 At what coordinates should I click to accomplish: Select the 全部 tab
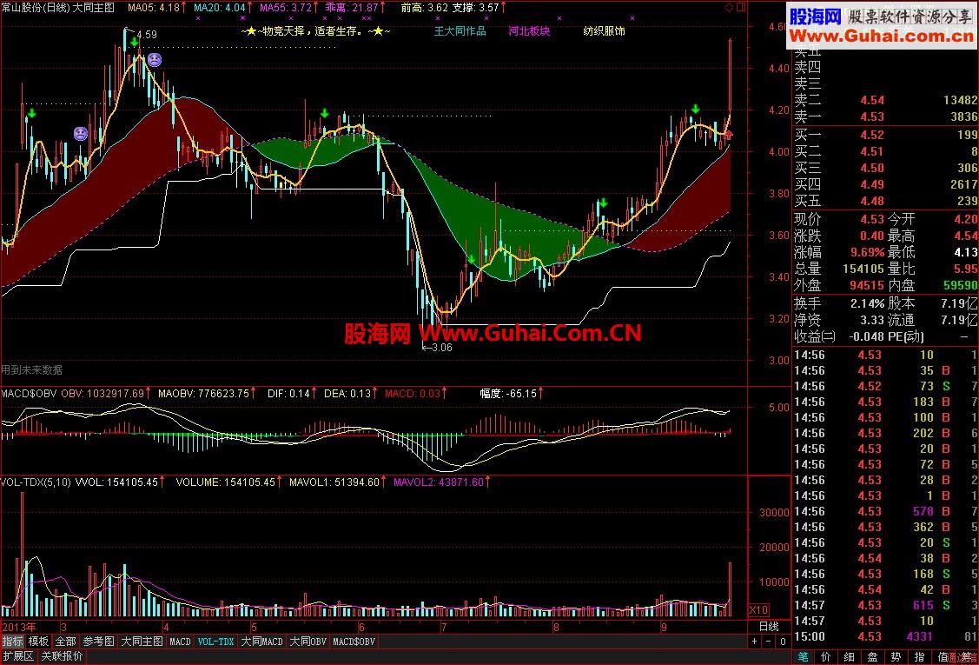click(65, 642)
